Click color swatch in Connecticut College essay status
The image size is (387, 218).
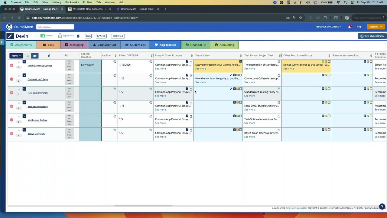click(x=238, y=75)
